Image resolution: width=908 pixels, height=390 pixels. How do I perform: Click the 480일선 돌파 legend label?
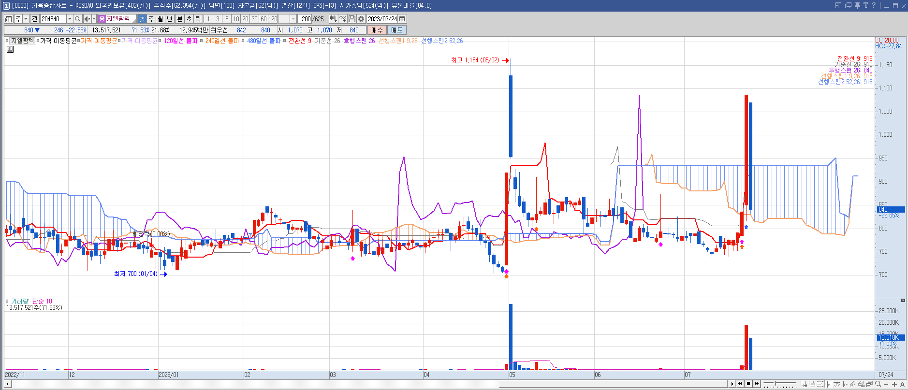[264, 41]
